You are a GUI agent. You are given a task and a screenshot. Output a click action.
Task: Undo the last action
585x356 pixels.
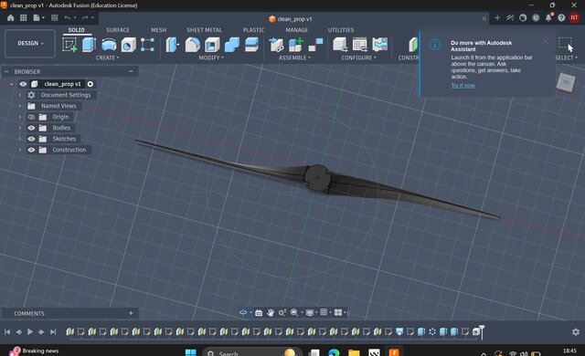(67, 18)
